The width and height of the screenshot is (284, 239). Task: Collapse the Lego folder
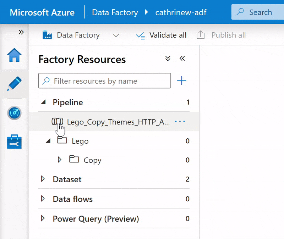pyautogui.click(x=48, y=141)
